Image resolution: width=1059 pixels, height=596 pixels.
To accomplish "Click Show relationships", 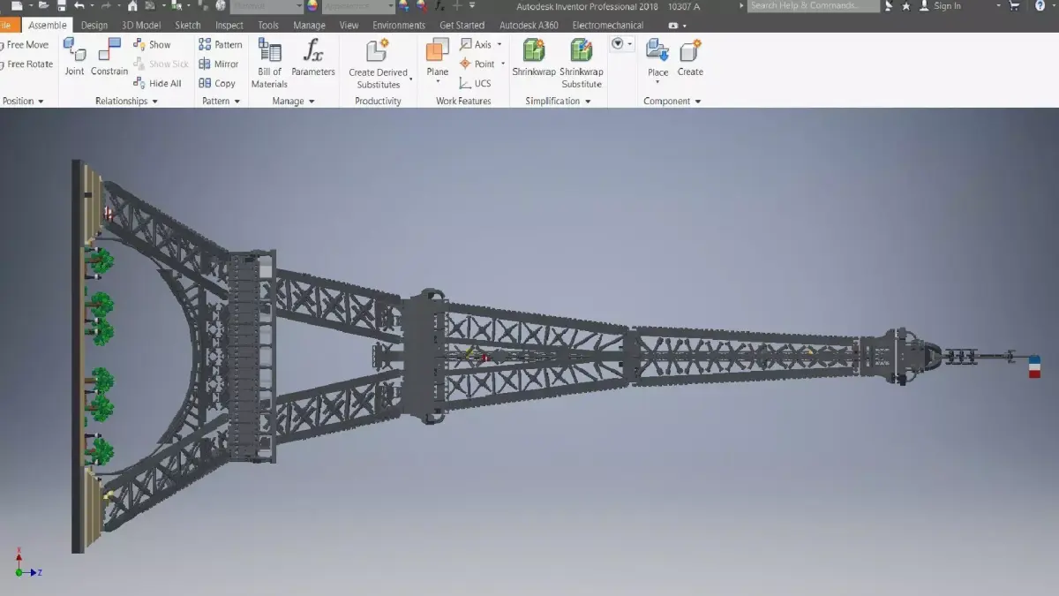I will pyautogui.click(x=152, y=44).
